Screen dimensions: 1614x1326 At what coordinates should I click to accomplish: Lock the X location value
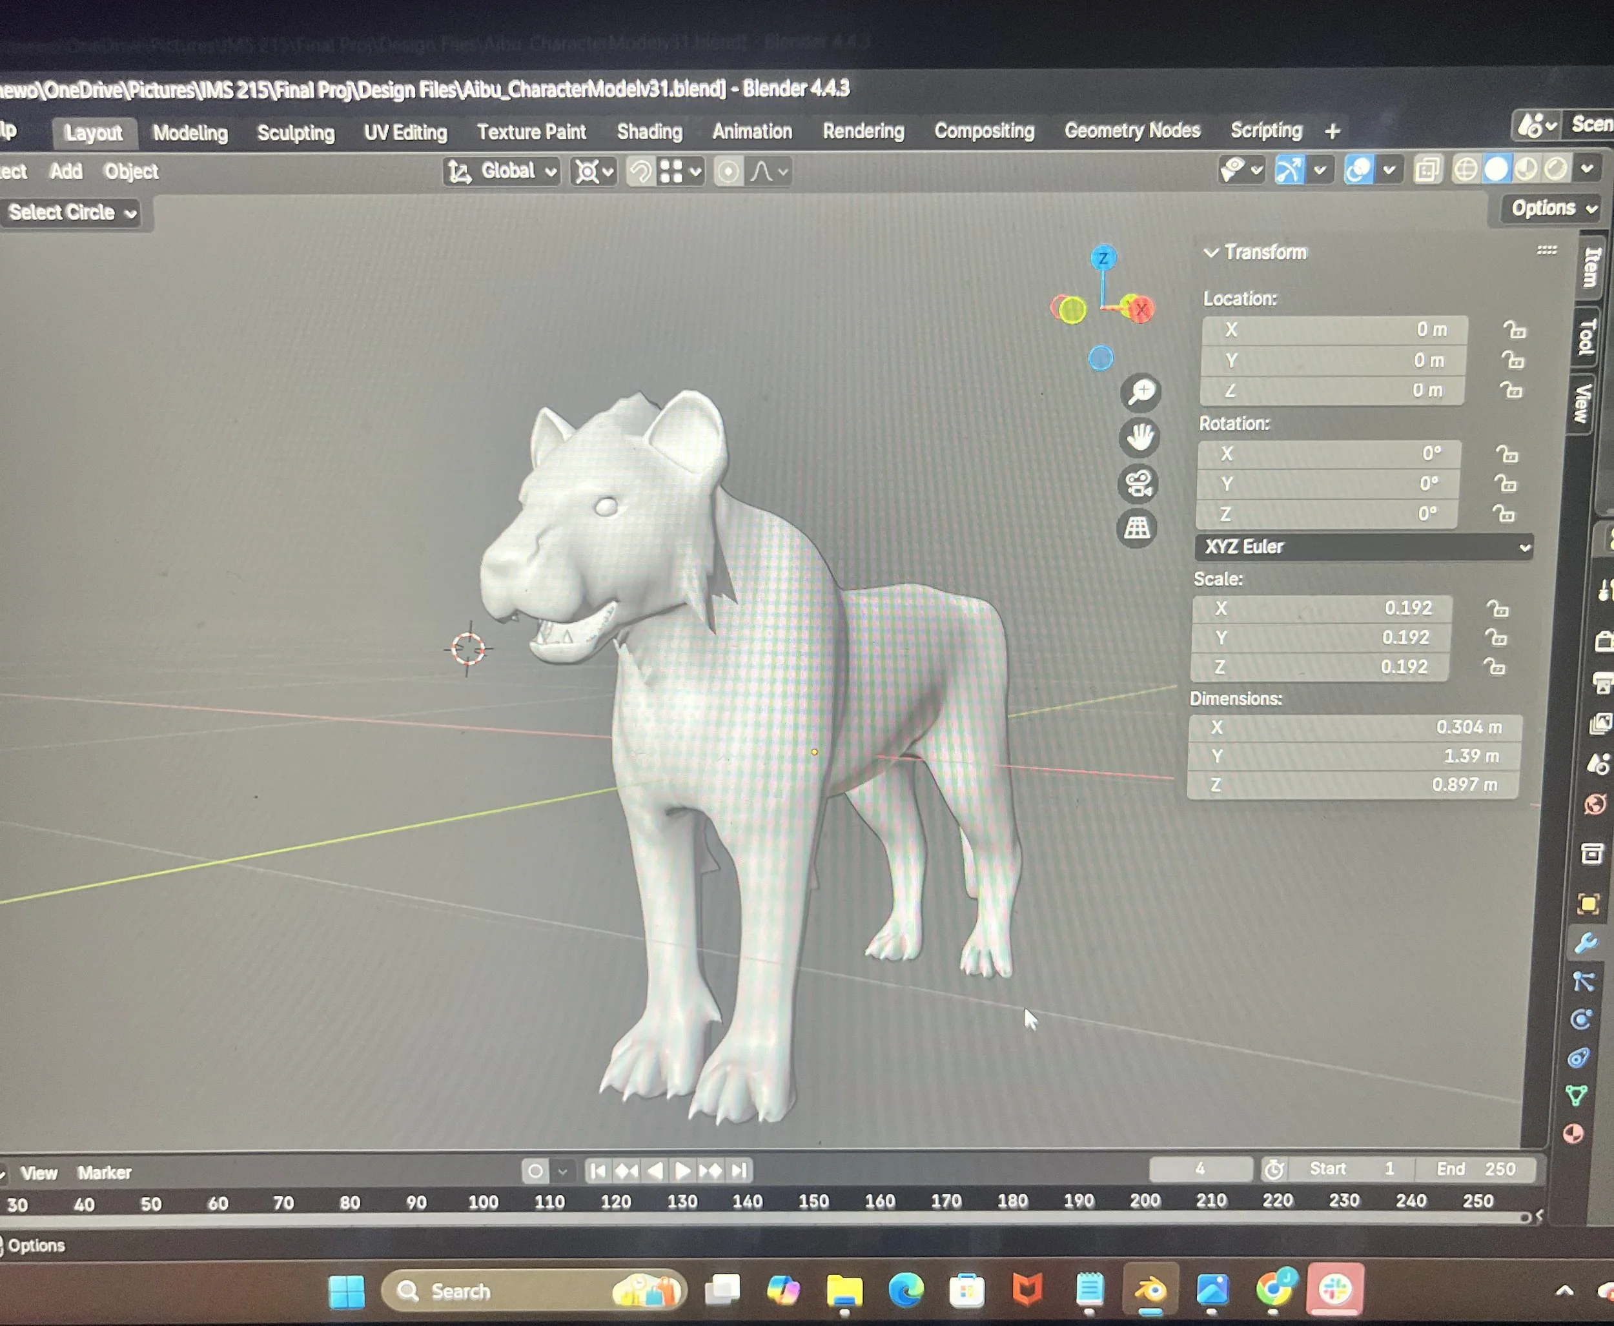1514,330
